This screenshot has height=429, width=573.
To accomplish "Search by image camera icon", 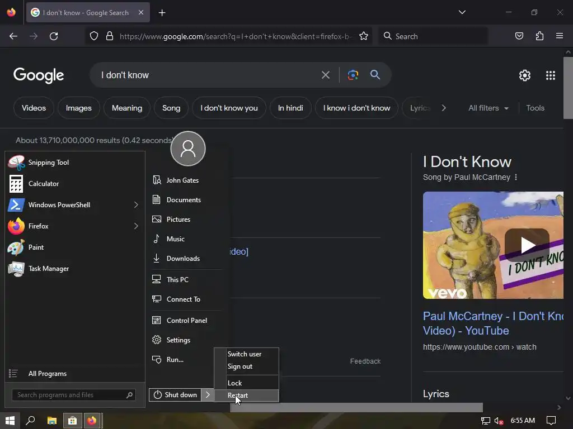I will point(353,75).
